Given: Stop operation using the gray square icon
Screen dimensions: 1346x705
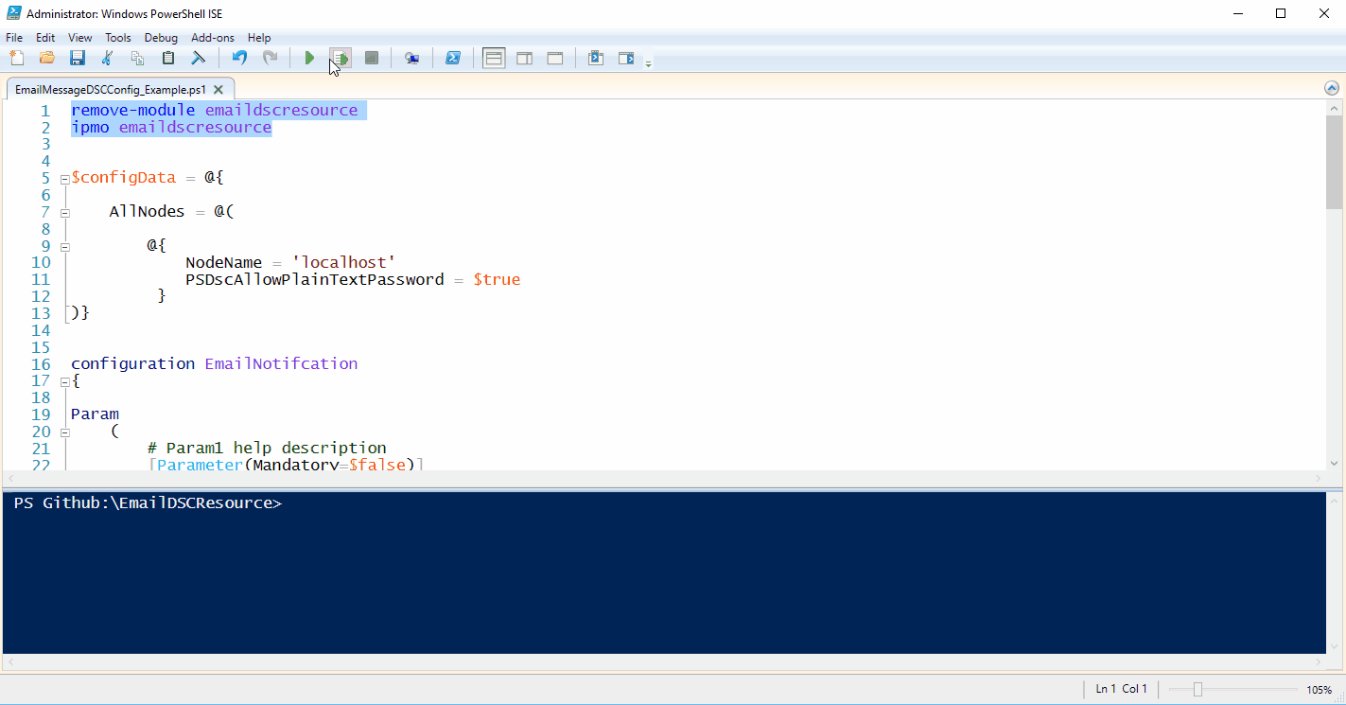Looking at the screenshot, I should 372,59.
